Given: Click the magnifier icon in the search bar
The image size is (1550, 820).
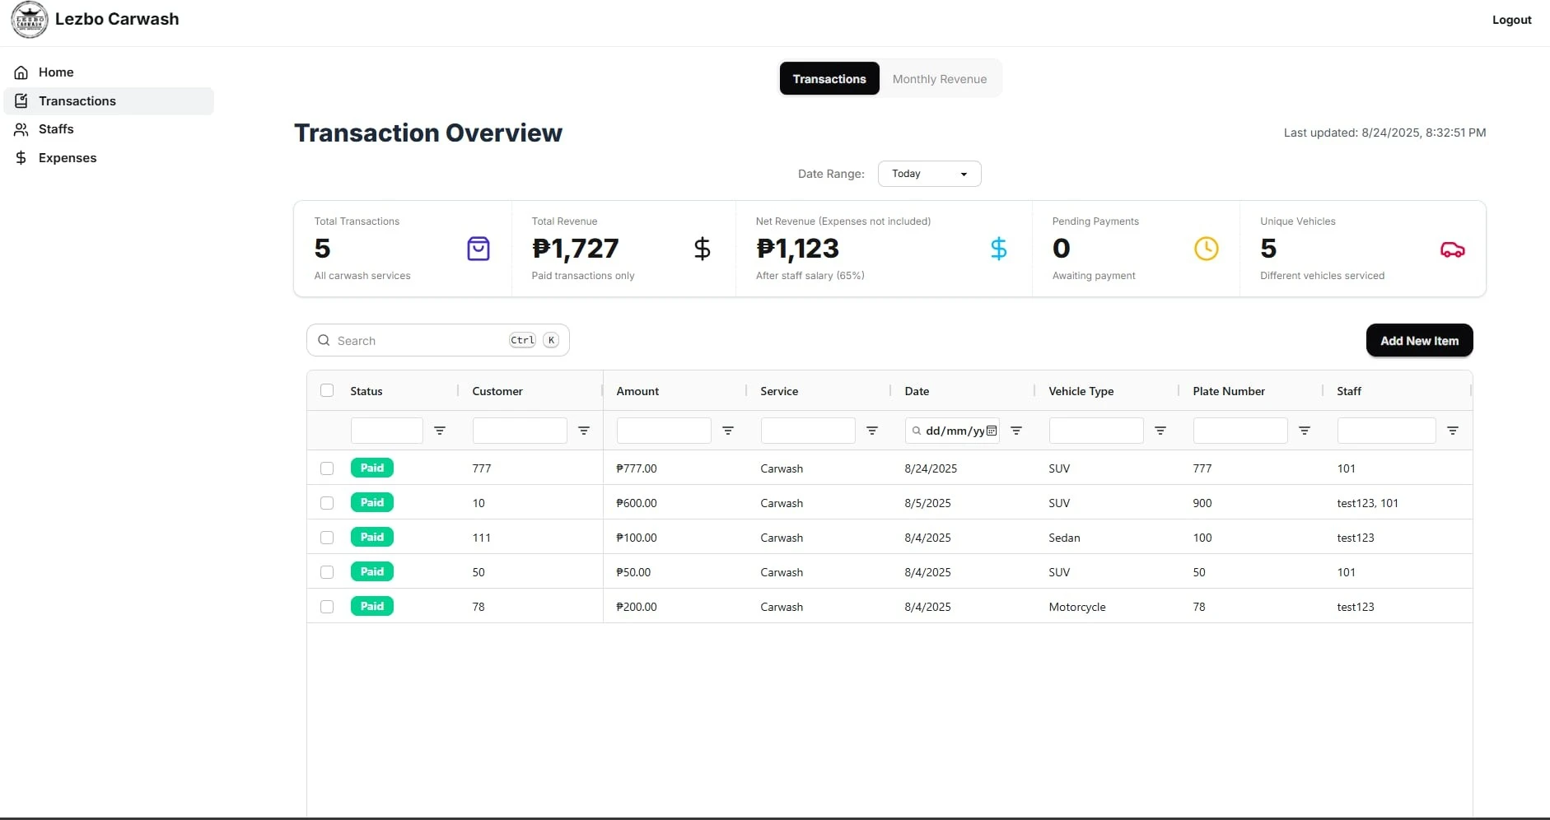Looking at the screenshot, I should click(325, 340).
